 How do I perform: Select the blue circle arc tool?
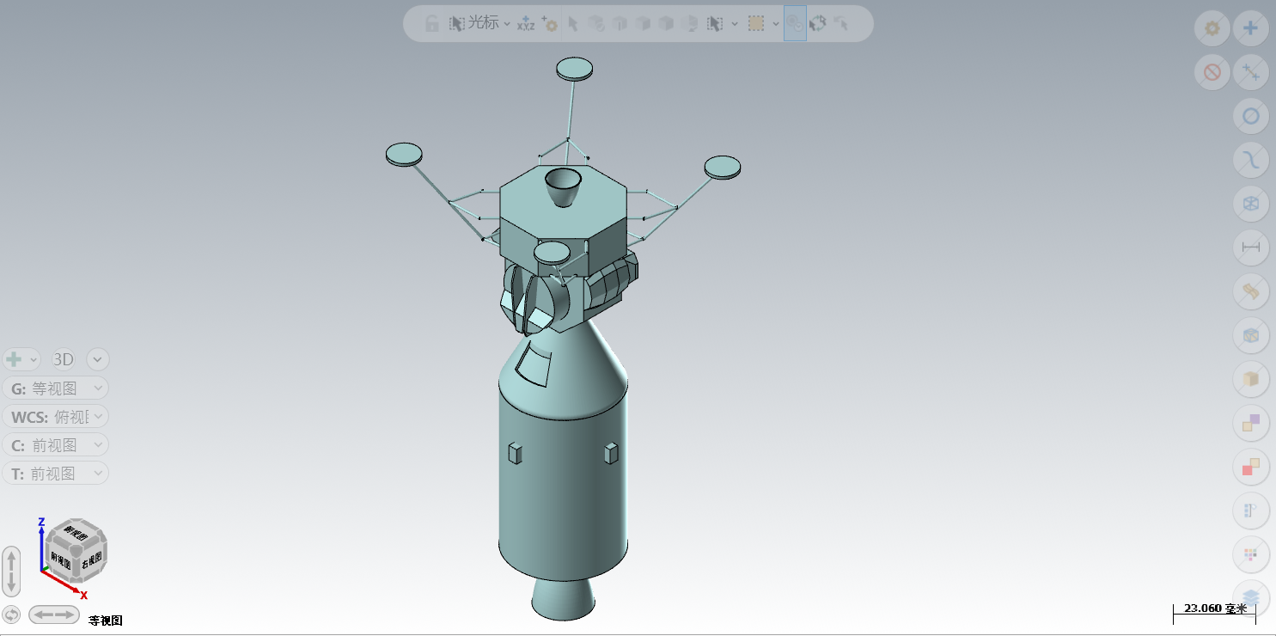[1251, 116]
